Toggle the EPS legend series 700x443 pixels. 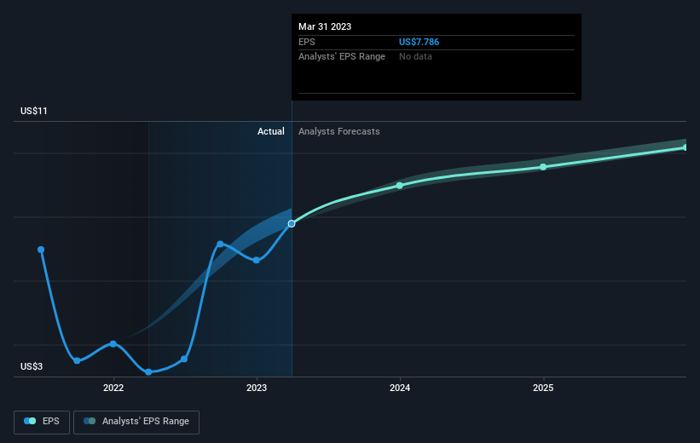(x=42, y=422)
